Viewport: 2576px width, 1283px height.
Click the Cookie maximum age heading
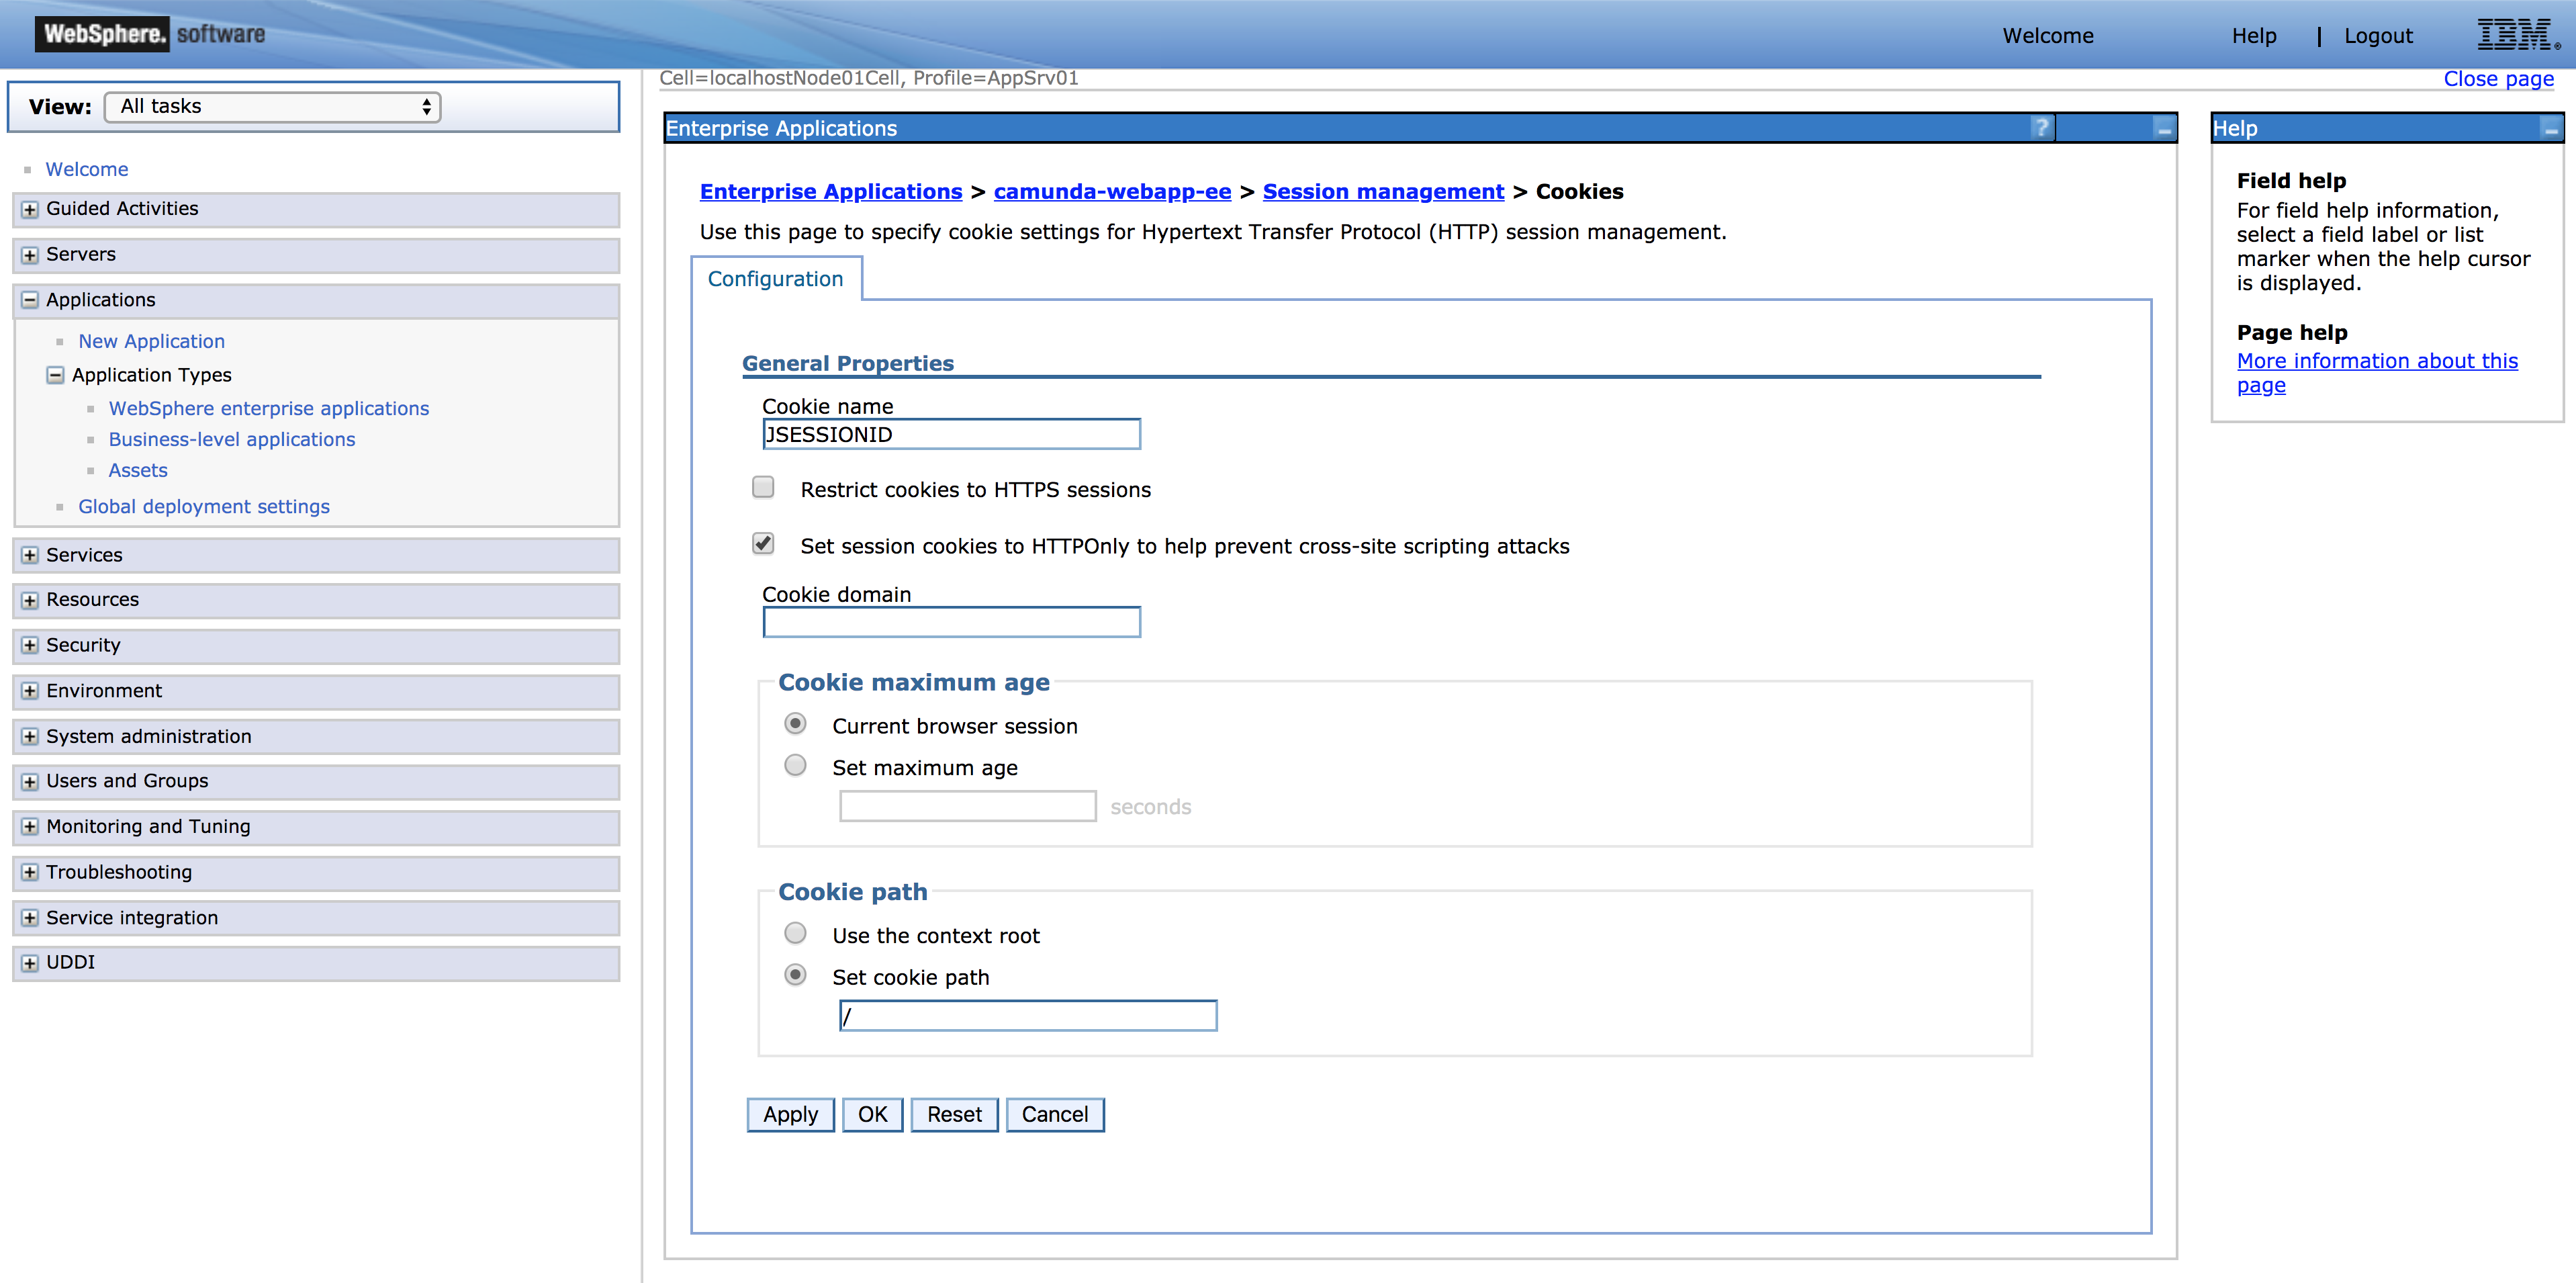click(914, 682)
